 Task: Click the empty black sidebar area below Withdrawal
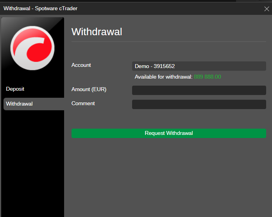[32, 164]
